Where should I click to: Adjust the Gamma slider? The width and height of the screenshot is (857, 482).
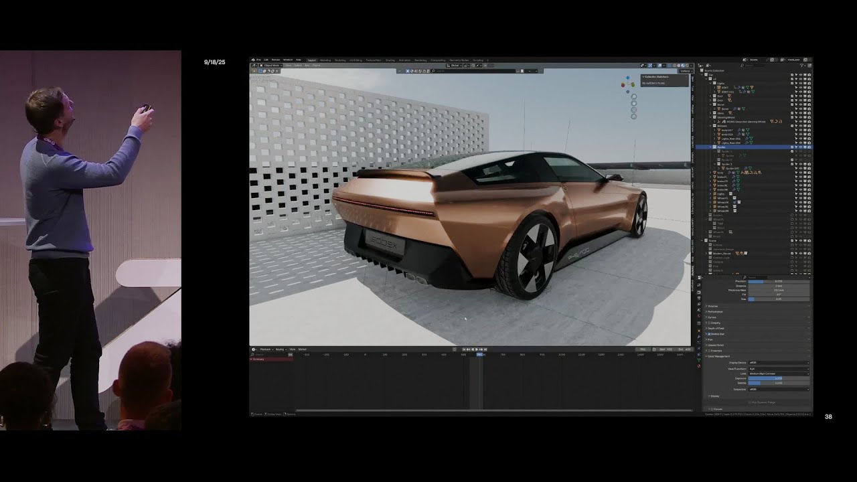(779, 384)
